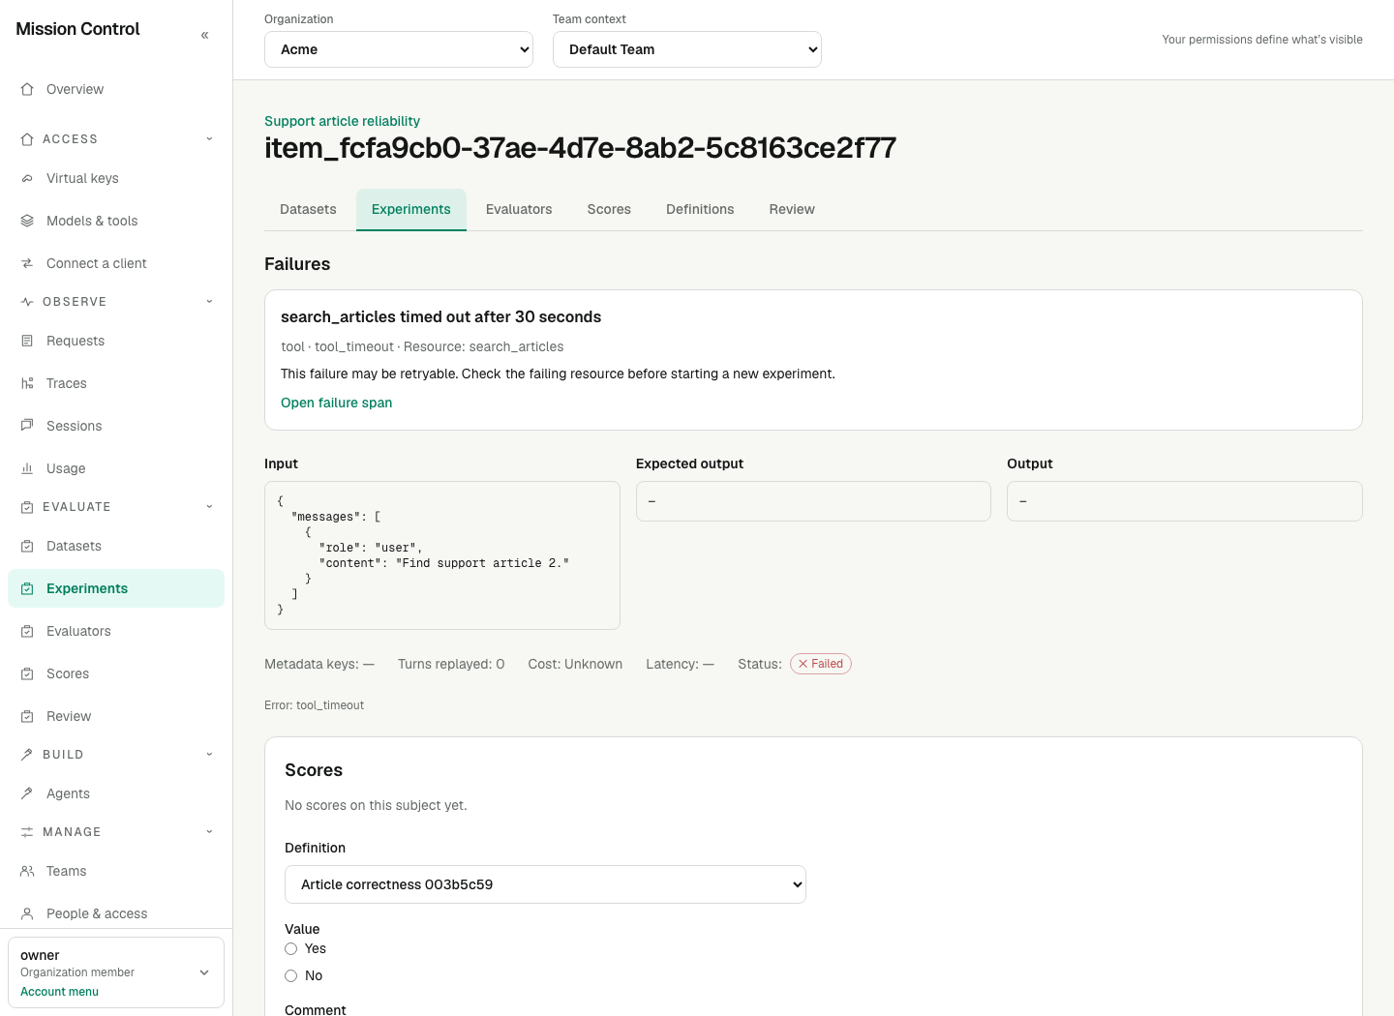Select the No value radio button

[290, 976]
